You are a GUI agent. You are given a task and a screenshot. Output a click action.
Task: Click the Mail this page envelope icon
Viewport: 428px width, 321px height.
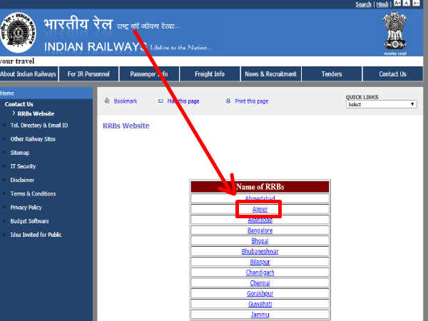160,101
